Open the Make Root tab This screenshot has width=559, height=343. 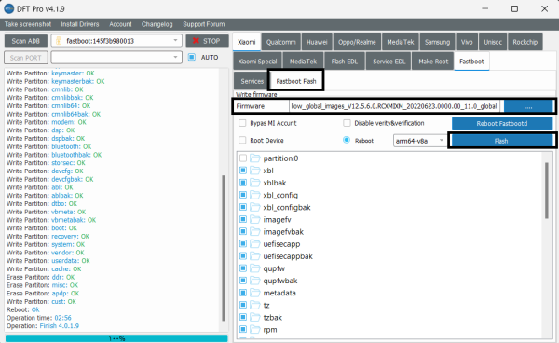[433, 62]
